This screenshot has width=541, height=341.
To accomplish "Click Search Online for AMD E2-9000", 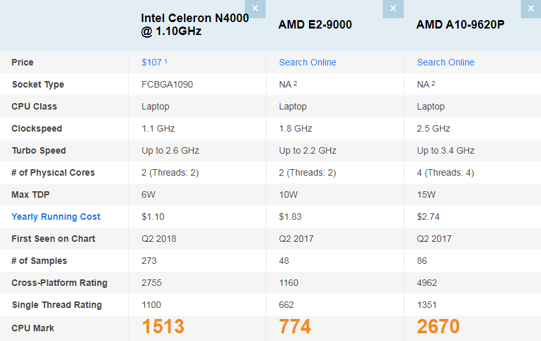I will point(308,62).
